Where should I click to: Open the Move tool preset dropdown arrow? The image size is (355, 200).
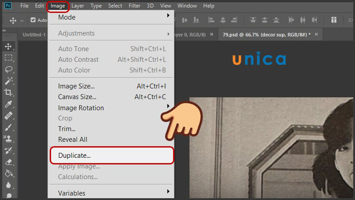pyautogui.click(x=22, y=20)
